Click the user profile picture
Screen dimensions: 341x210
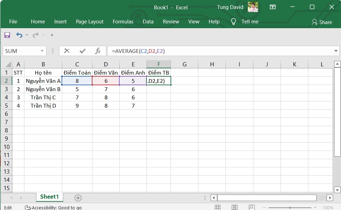(253, 7)
